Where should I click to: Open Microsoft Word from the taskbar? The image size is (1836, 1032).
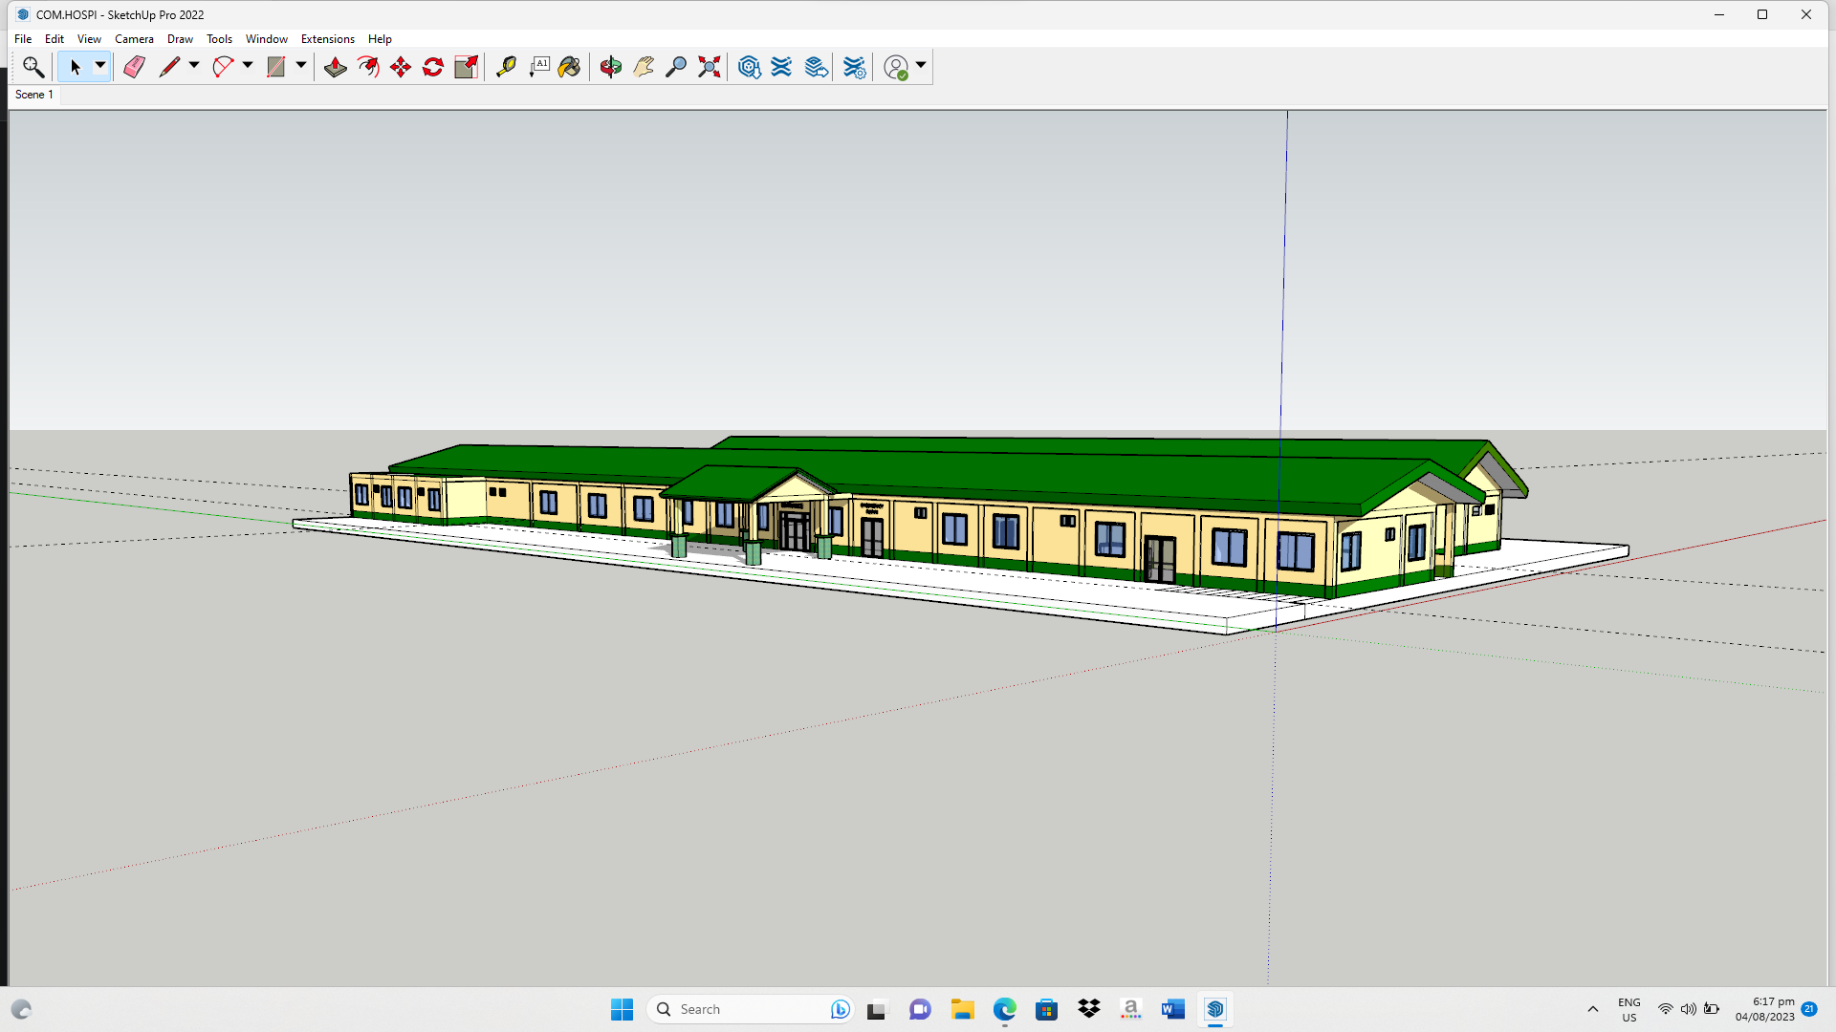1172,1009
